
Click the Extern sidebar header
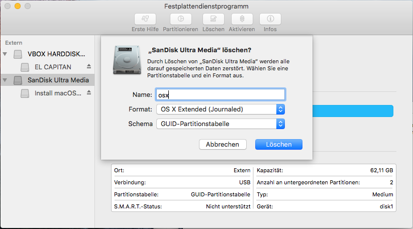click(14, 43)
